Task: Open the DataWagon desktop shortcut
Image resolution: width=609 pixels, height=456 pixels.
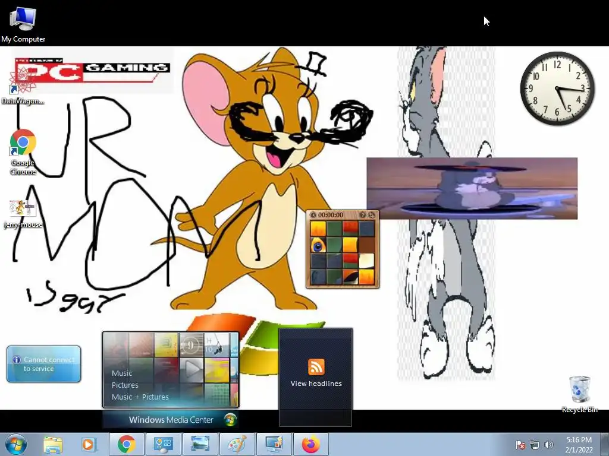Action: [x=23, y=85]
